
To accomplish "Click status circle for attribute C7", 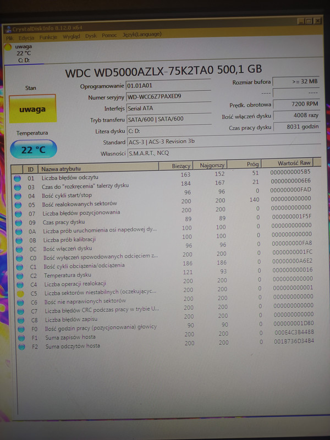I will 21,311.
